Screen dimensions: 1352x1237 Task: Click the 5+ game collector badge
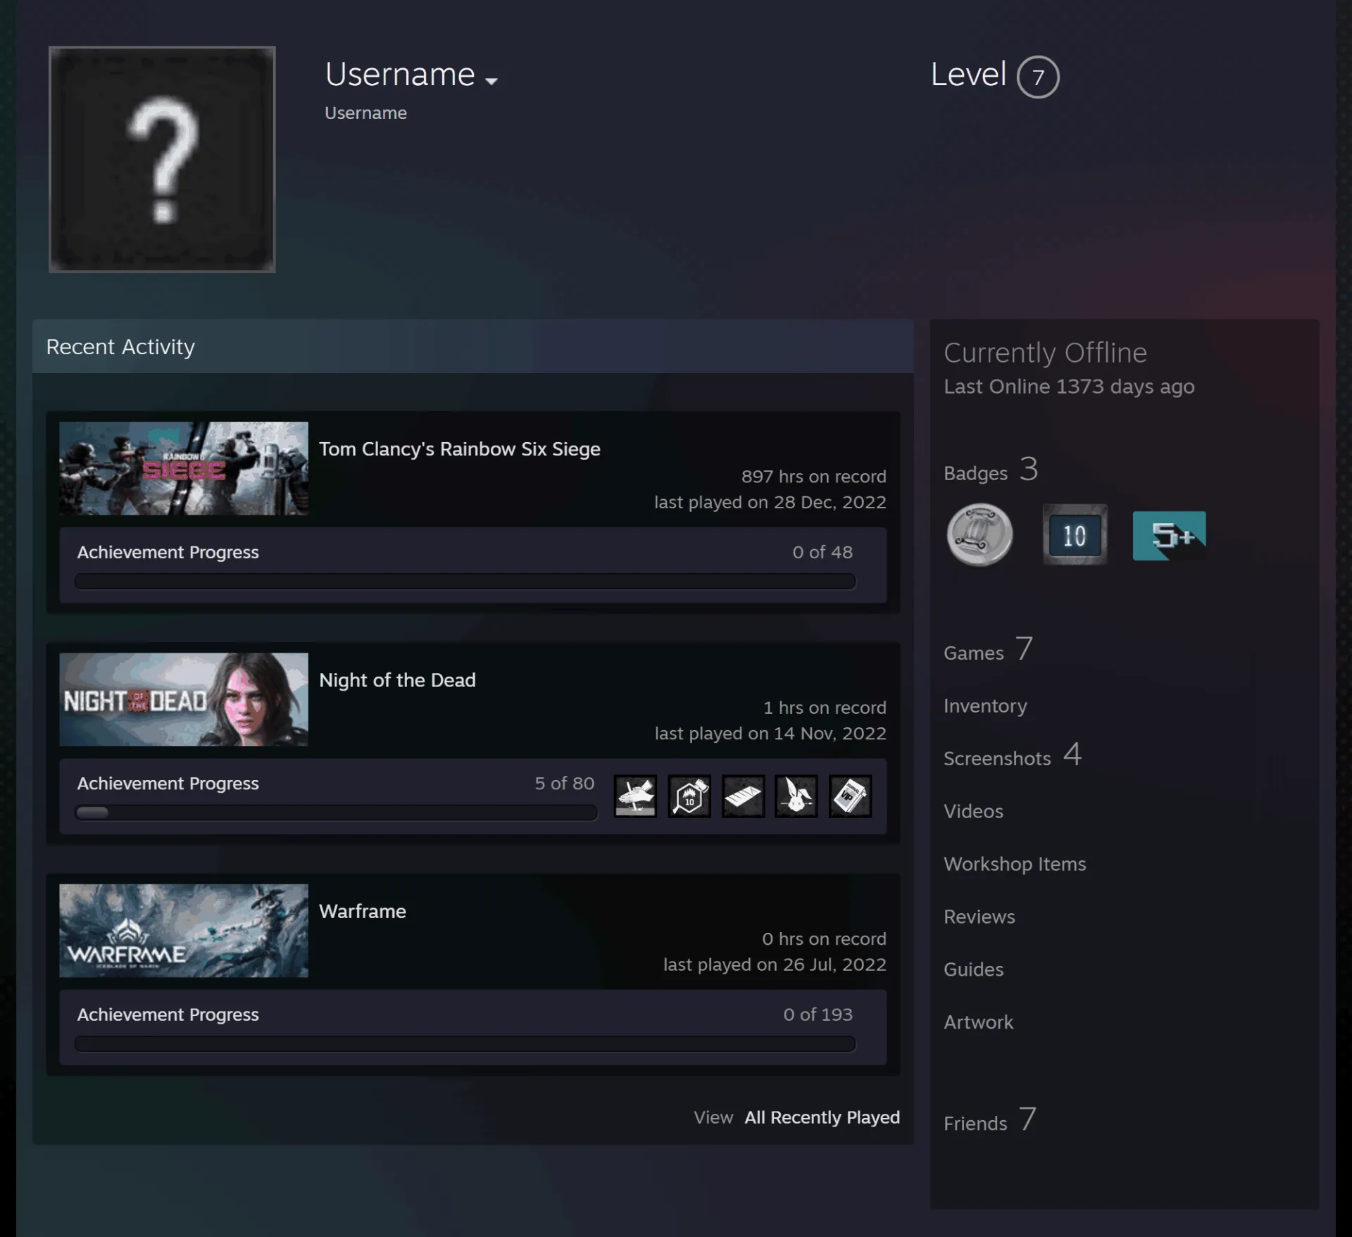click(x=1169, y=536)
